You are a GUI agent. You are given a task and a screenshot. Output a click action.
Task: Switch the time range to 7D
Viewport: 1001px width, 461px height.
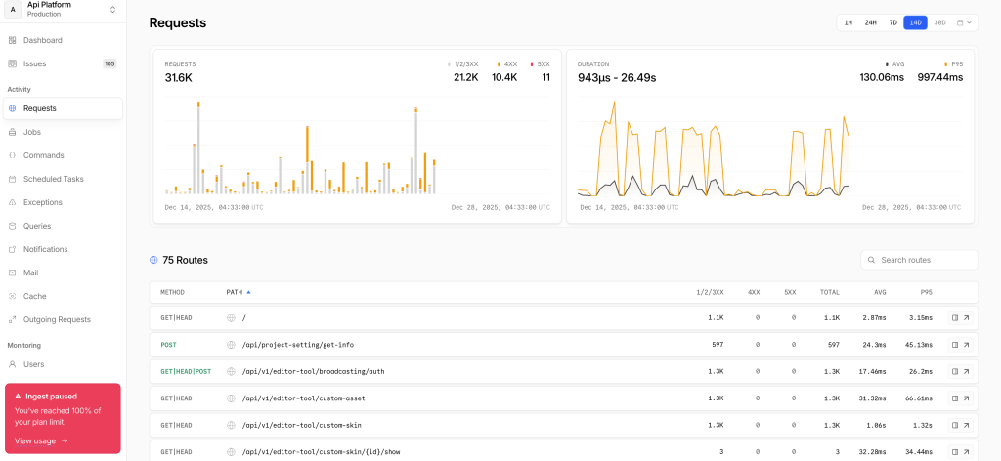pos(892,22)
